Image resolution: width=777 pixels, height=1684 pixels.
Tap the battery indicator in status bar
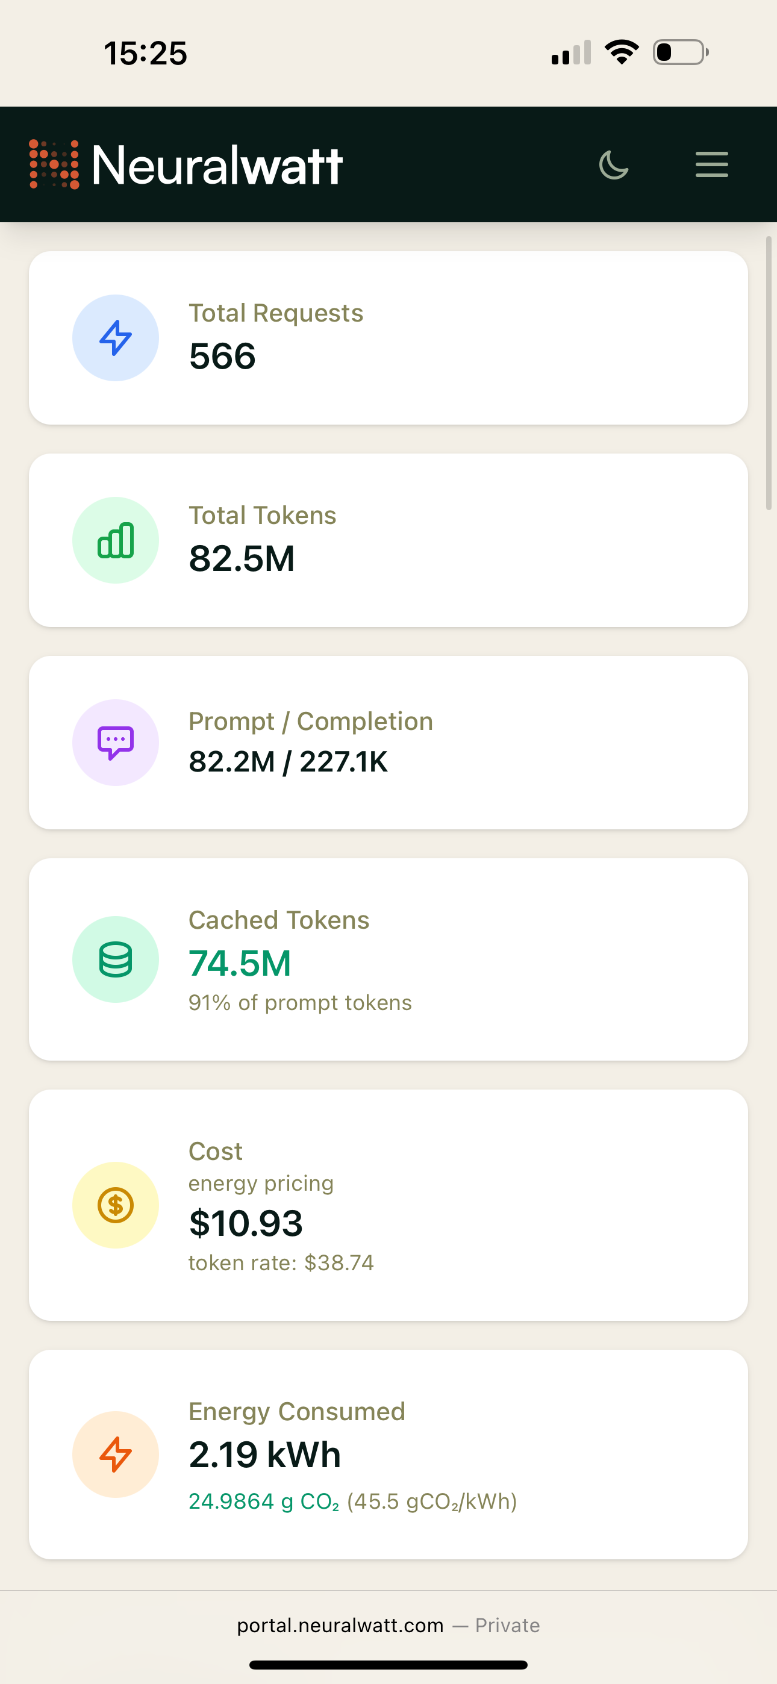pyautogui.click(x=681, y=52)
